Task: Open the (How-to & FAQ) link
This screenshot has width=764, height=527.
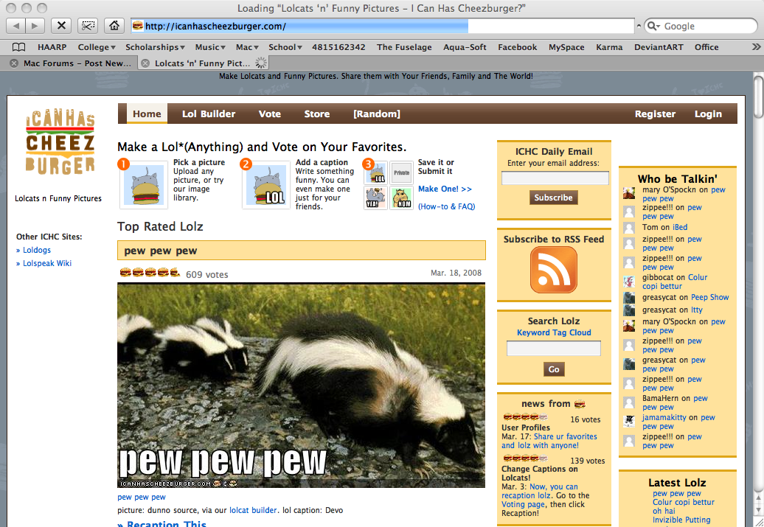Action: click(x=446, y=206)
